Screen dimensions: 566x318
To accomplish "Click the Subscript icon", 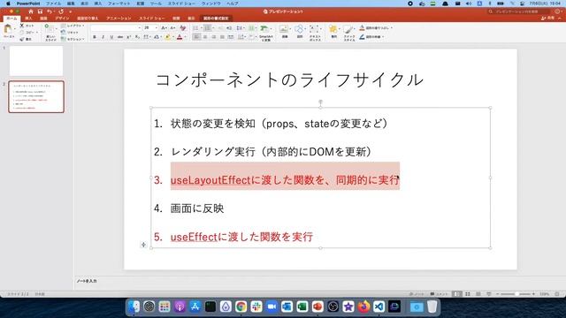I will 137,37.
